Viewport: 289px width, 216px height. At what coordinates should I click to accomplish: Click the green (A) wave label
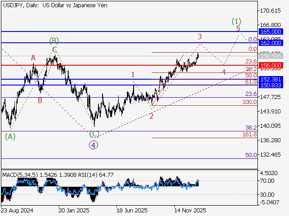tap(10, 136)
